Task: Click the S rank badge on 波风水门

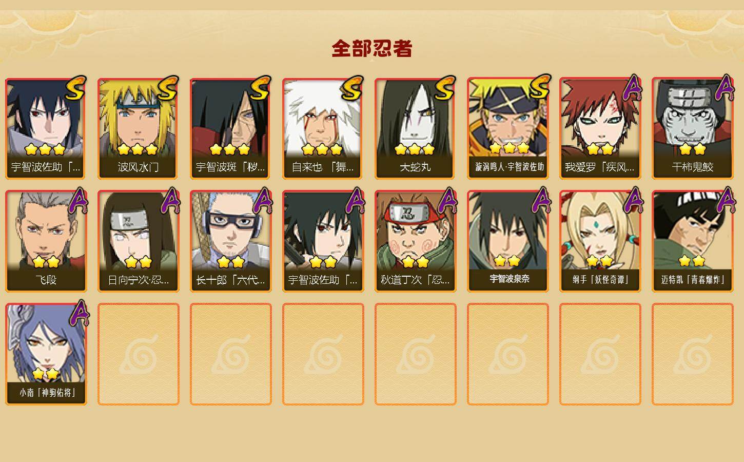Action: [167, 88]
